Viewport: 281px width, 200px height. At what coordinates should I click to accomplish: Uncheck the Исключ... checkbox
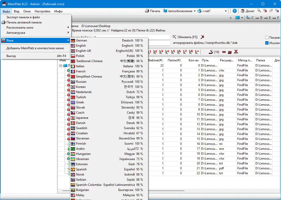(x=267, y=43)
